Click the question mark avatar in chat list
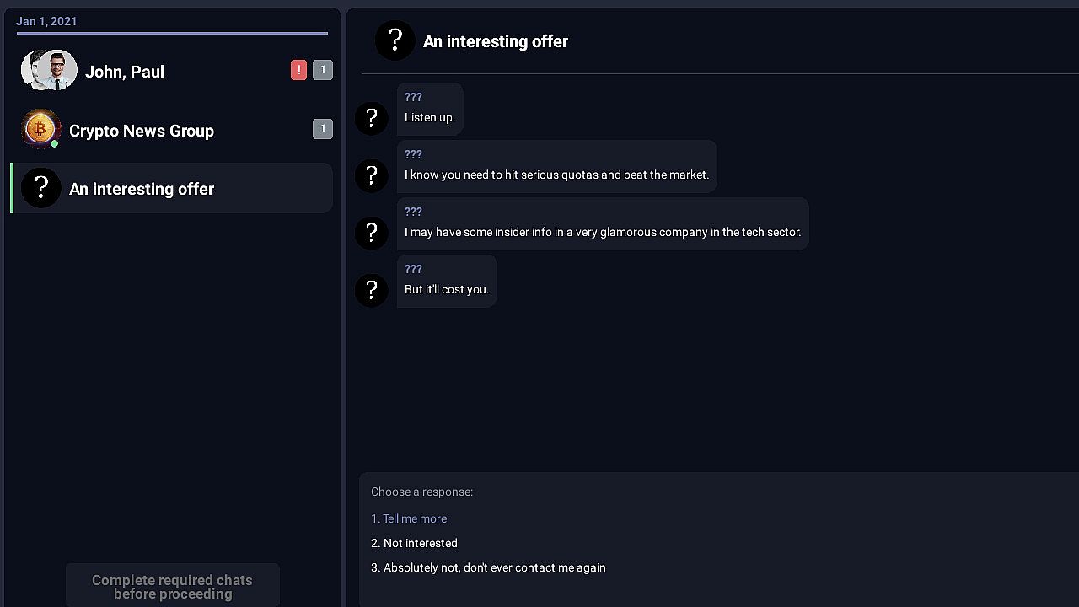The image size is (1079, 607). (40, 188)
